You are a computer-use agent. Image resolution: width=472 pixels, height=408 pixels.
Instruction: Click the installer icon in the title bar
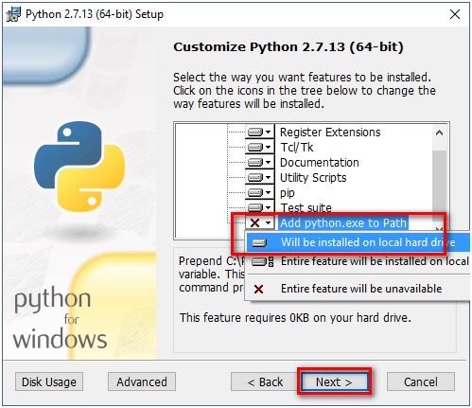click(x=13, y=14)
